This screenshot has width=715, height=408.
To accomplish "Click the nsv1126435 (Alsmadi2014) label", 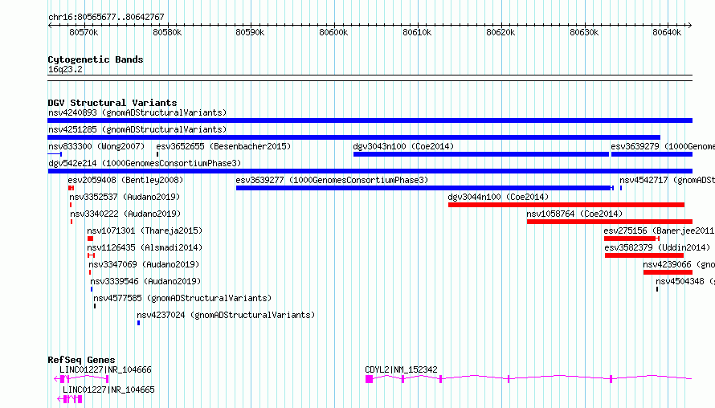I will click(x=145, y=247).
